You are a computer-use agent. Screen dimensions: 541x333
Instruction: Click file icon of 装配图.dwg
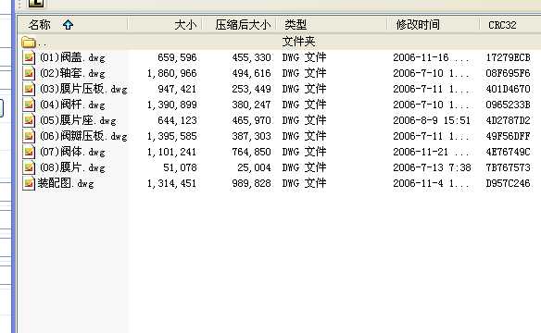click(x=29, y=183)
